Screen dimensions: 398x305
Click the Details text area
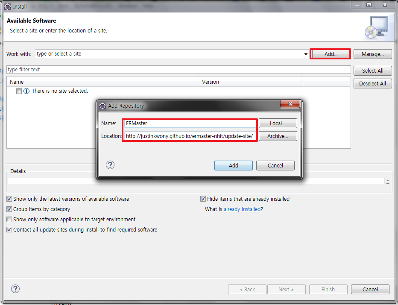click(x=196, y=181)
